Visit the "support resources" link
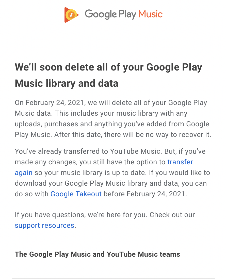The height and width of the screenshot is (279, 226). (44, 225)
